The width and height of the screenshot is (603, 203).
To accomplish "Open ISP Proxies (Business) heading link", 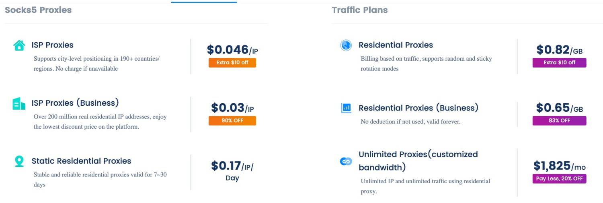I will coord(75,103).
